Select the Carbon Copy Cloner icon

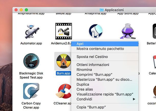coord(31,91)
